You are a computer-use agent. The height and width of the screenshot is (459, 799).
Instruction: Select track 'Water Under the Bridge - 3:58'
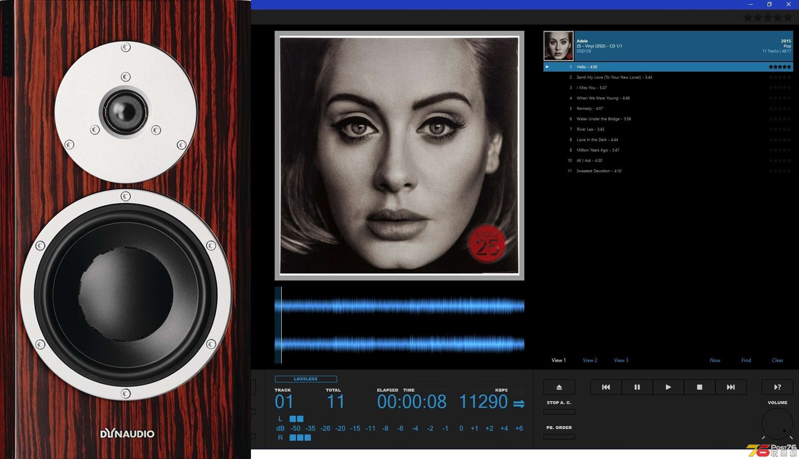[668, 119]
